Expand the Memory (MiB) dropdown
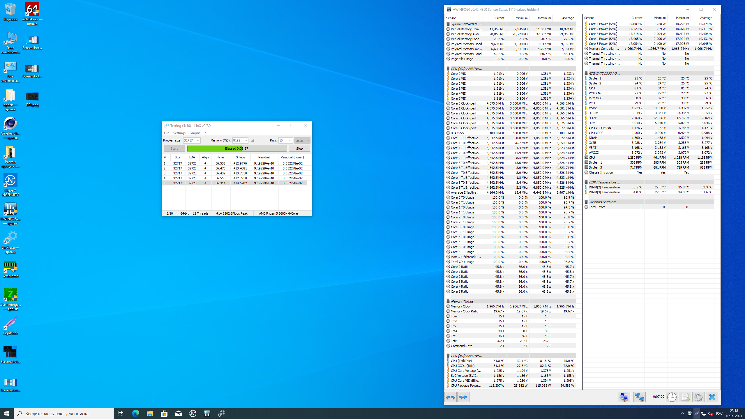 pos(246,141)
